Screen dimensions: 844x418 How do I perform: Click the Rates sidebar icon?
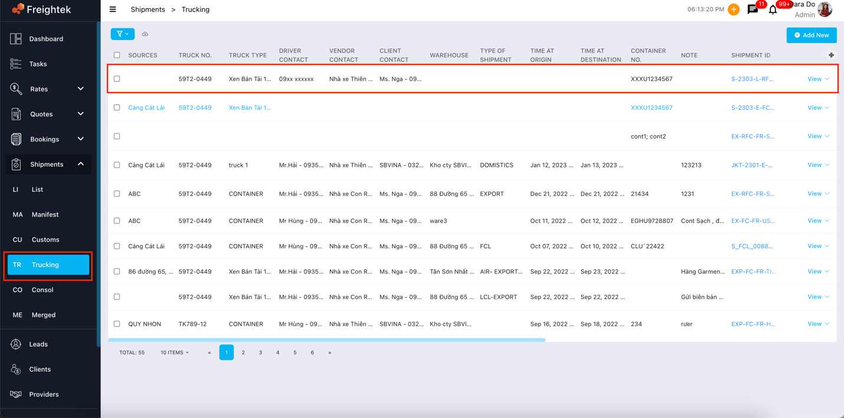coord(16,89)
